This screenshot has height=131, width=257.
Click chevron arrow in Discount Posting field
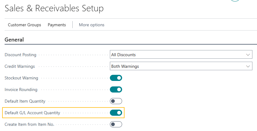(x=248, y=55)
